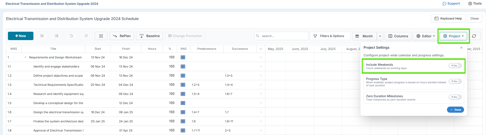Screen dimensions: 486x135
Task: Click the refresh schedule icon
Action: pos(474,36)
